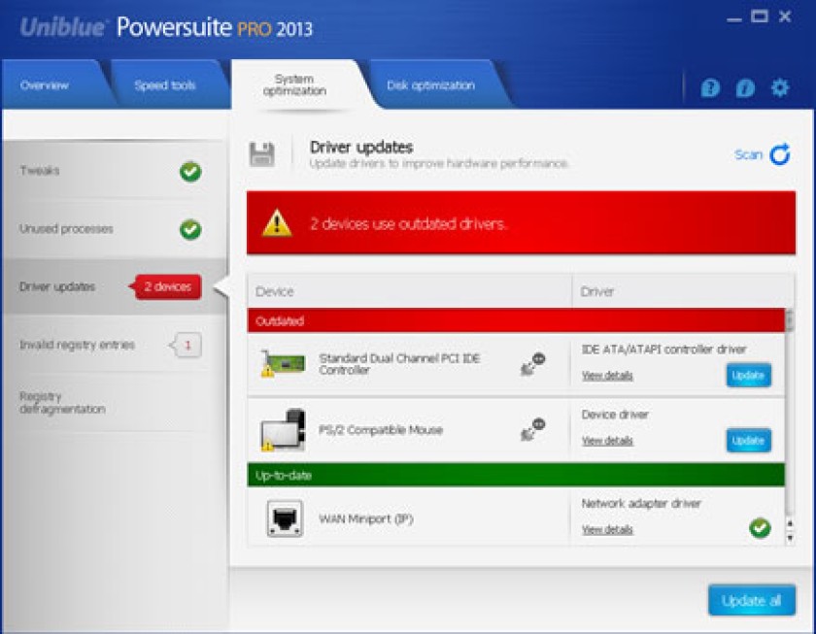Click 'Network adapter driver' text
Viewport: 816px width, 634px height.
pos(641,503)
